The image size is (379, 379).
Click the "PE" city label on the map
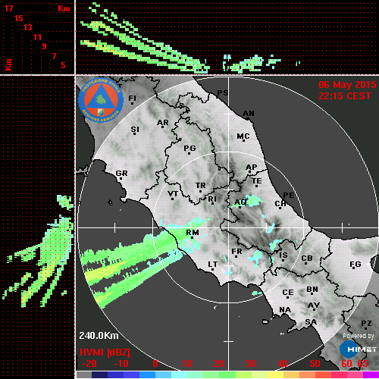pos(289,196)
